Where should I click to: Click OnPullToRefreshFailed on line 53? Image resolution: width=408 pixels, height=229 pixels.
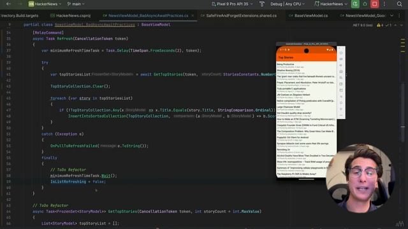coord(74,146)
